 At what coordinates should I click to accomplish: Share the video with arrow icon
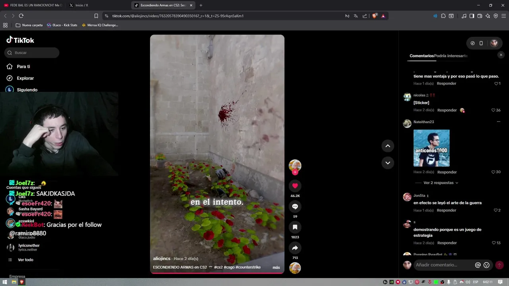295,248
